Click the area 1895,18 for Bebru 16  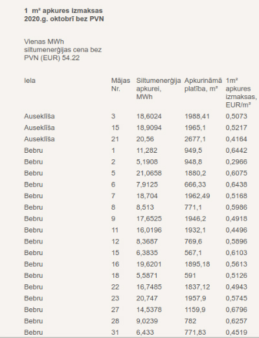click(x=197, y=264)
